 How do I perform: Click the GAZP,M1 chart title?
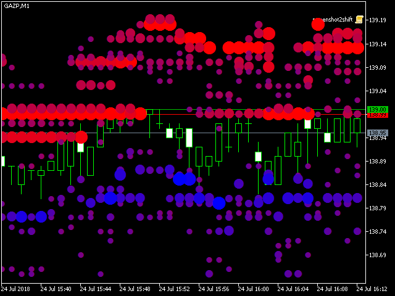17,6
